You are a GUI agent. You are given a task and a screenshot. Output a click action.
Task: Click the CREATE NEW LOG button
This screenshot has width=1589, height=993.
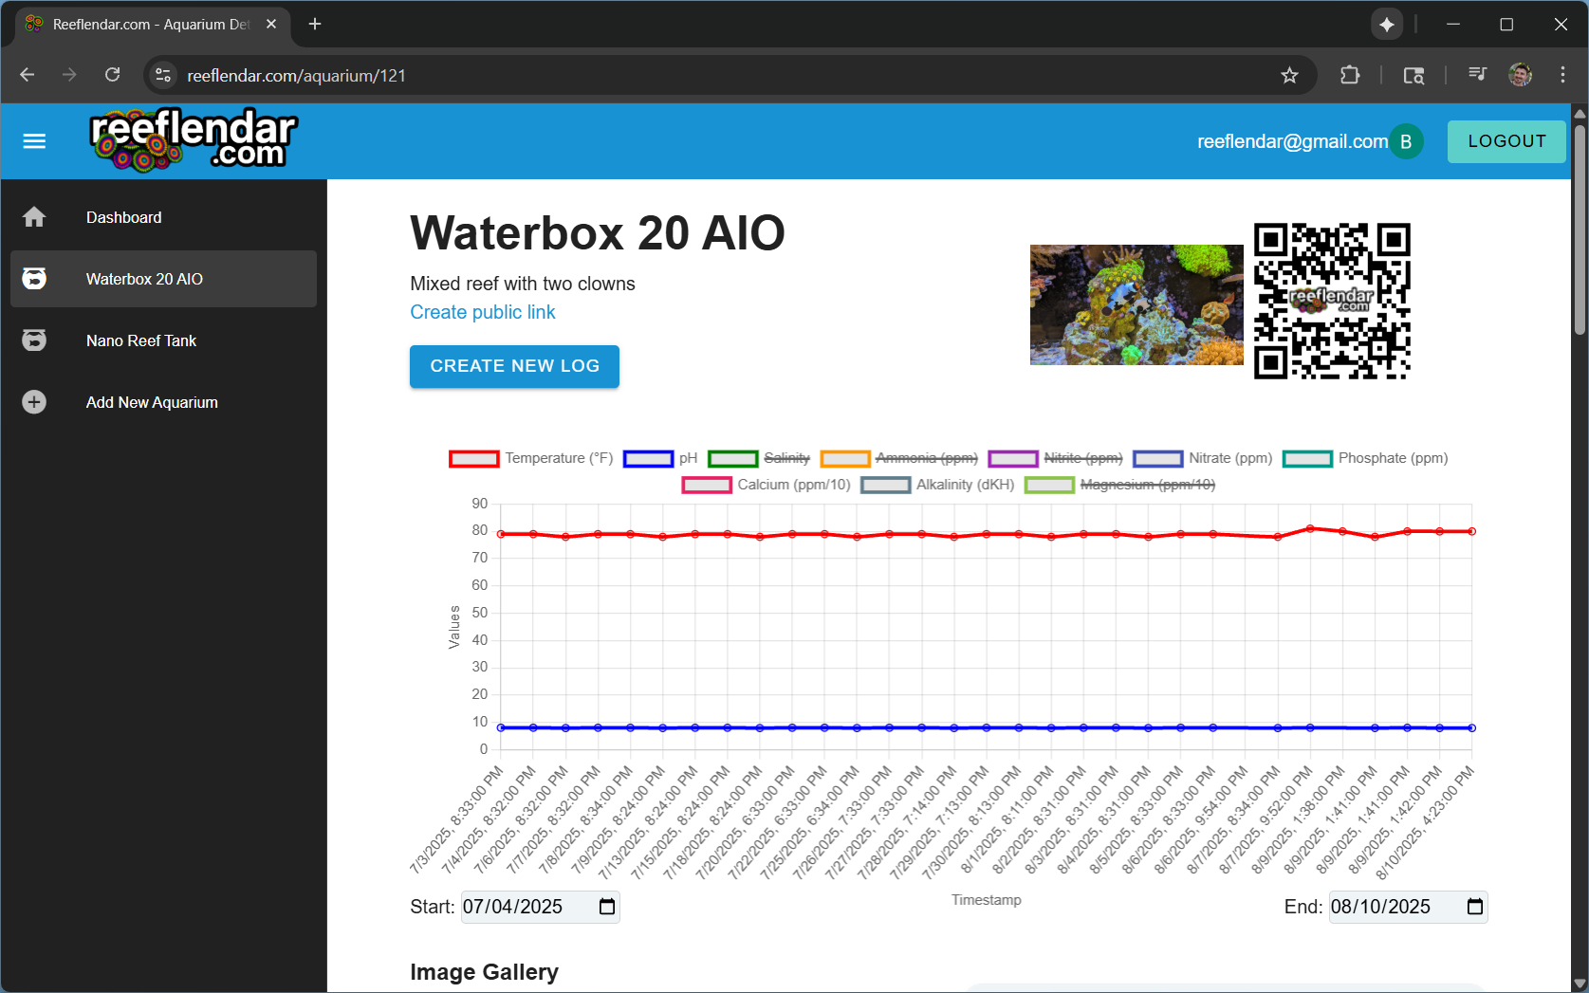point(514,366)
